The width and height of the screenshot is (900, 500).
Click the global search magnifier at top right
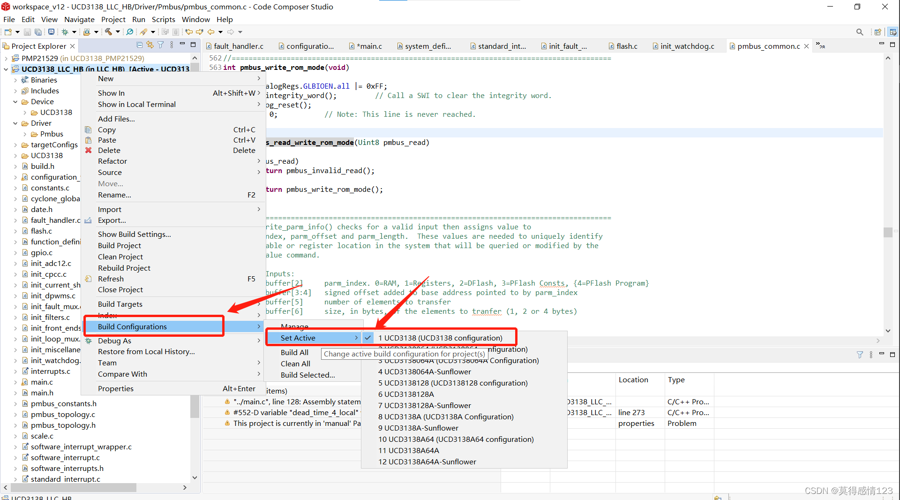pyautogui.click(x=860, y=32)
